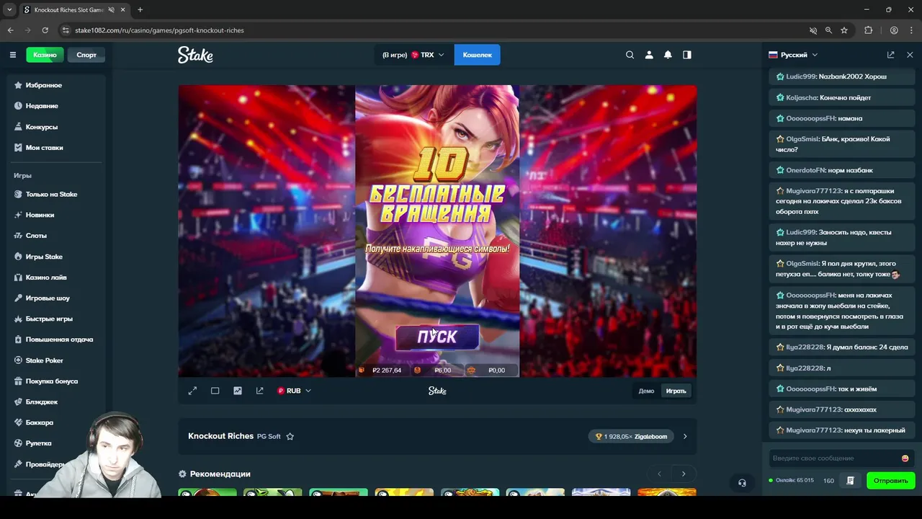Viewport: 922px width, 519px height.
Task: Click the browser address bar
Action: [x=432, y=30]
